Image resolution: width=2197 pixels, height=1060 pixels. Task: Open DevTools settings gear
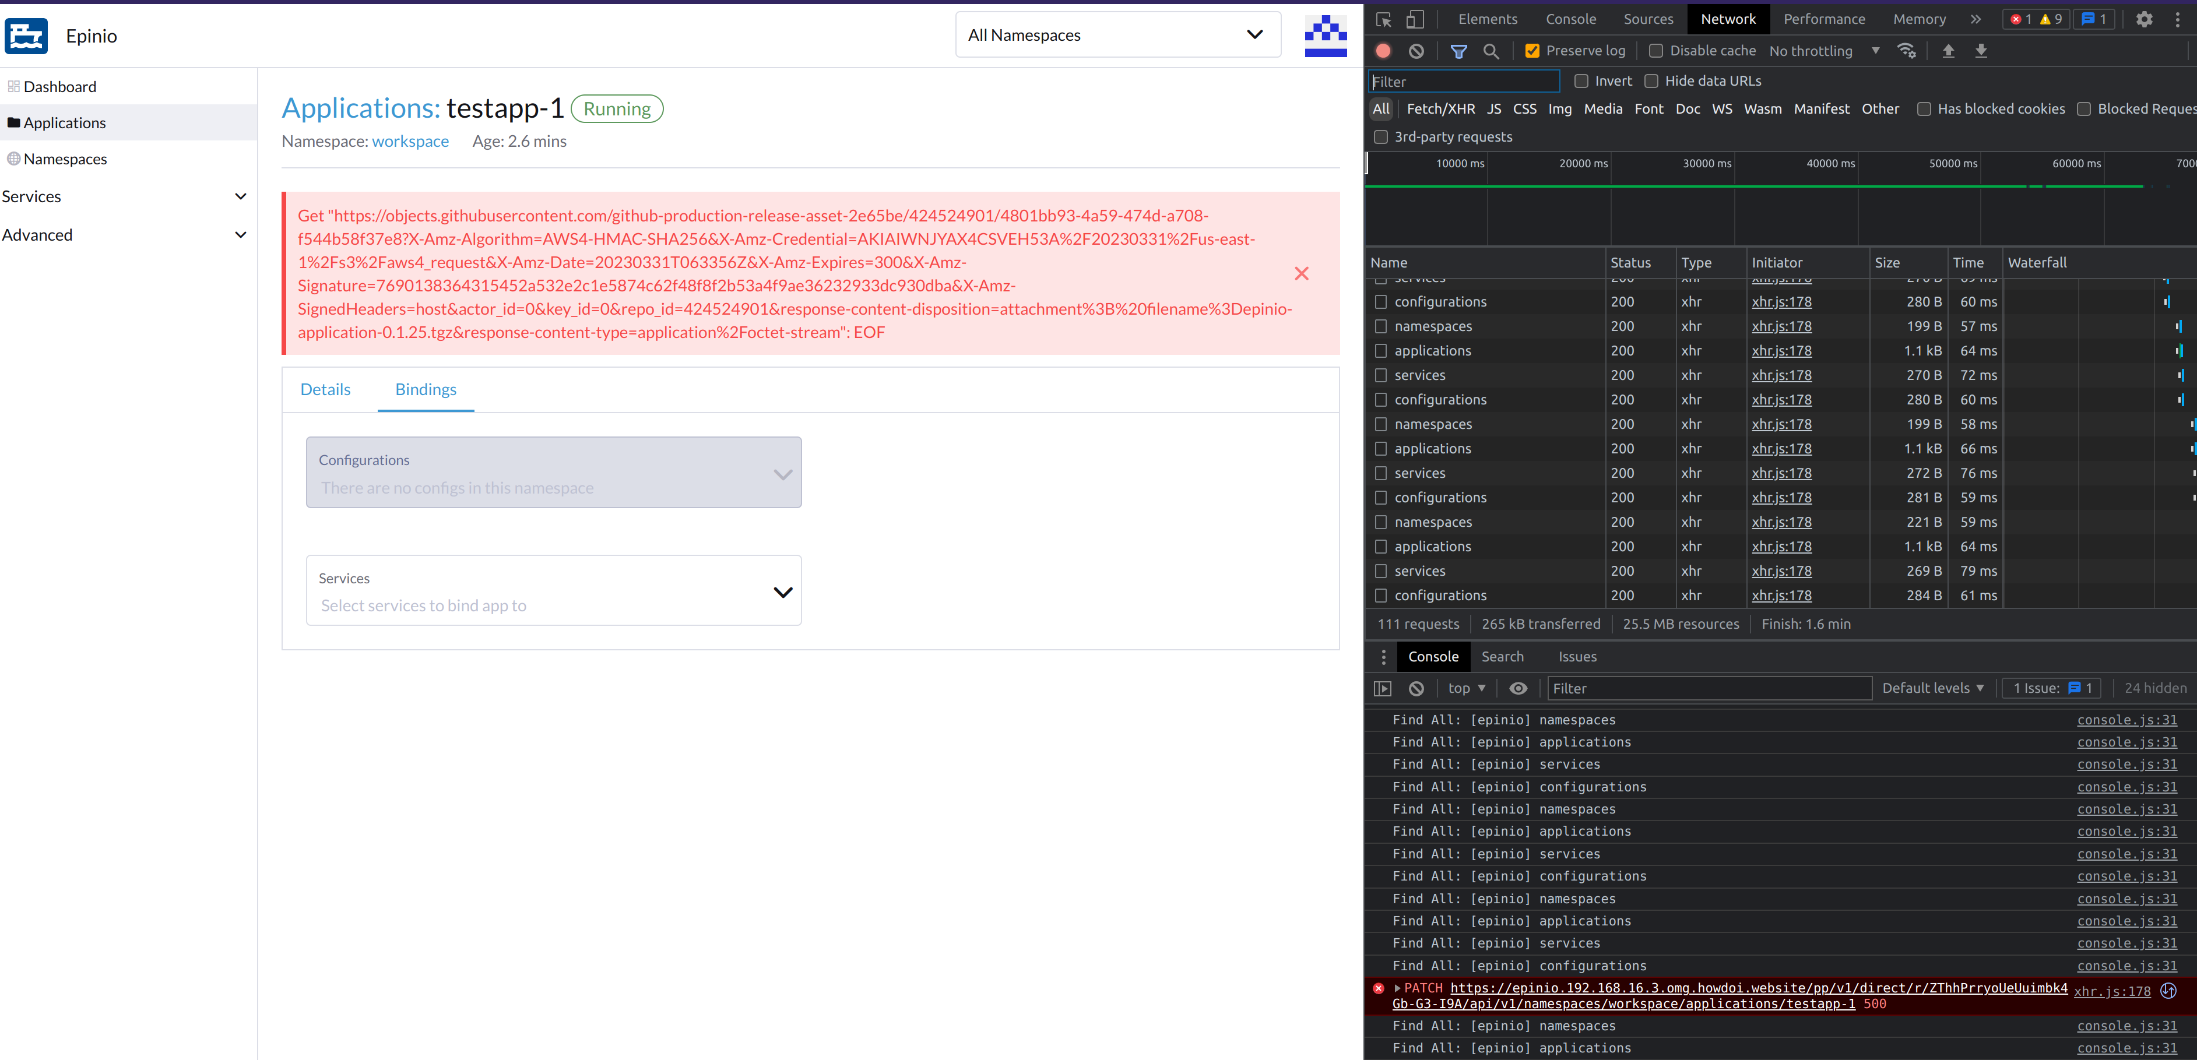coord(2145,19)
